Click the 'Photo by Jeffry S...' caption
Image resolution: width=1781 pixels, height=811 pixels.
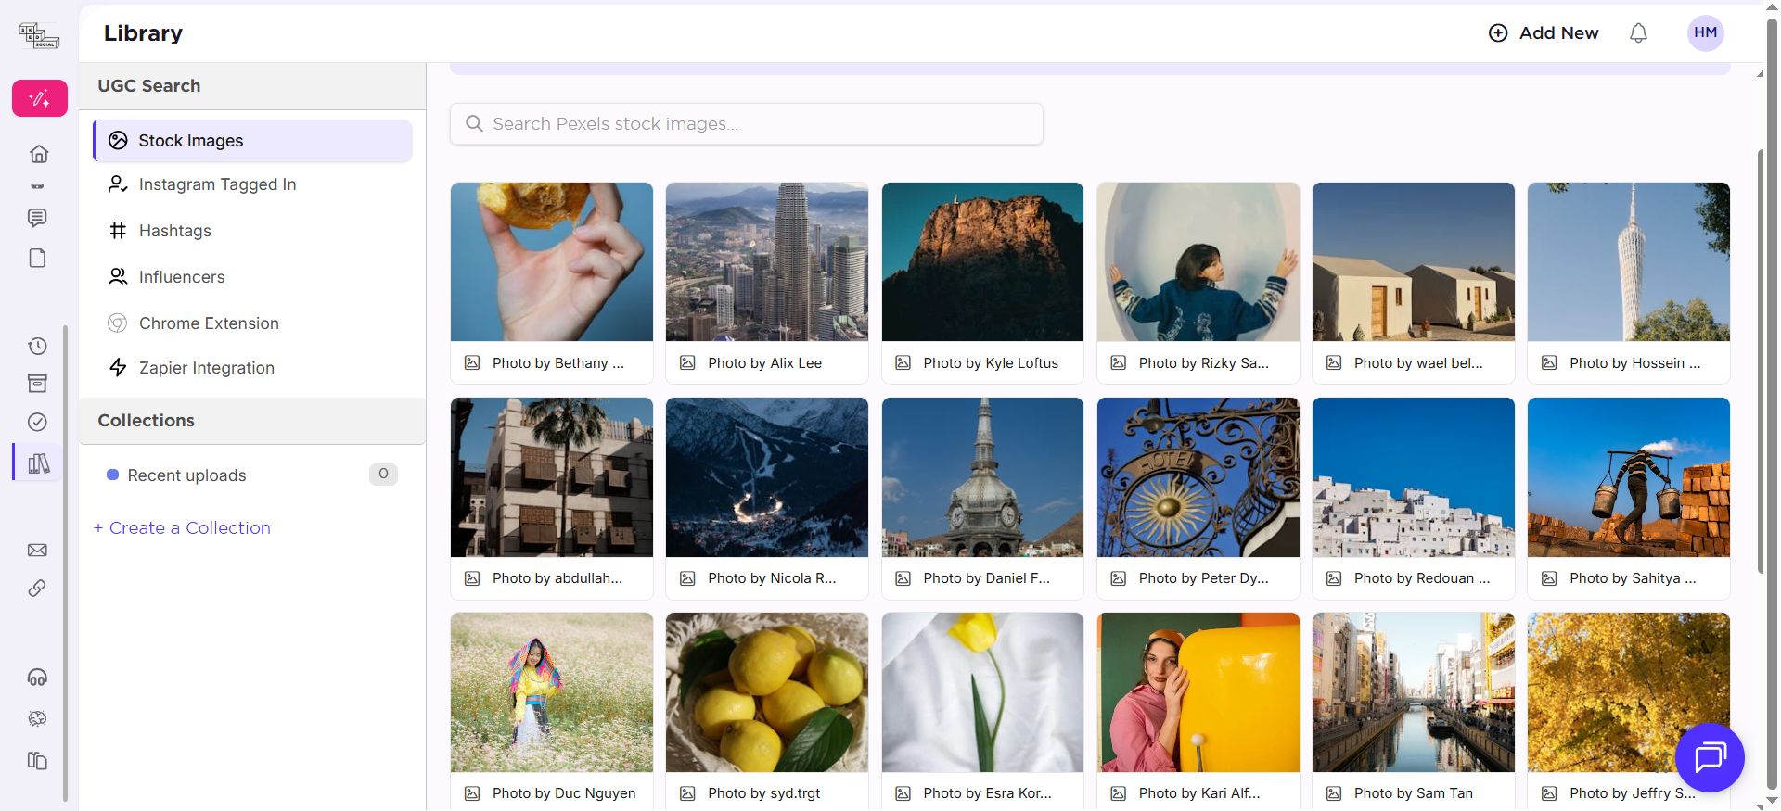tap(1633, 793)
